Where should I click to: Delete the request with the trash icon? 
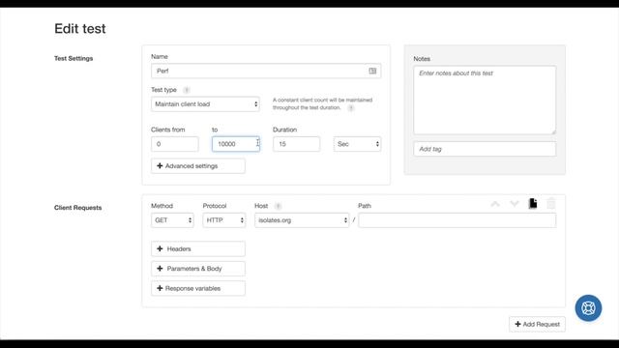pos(551,204)
